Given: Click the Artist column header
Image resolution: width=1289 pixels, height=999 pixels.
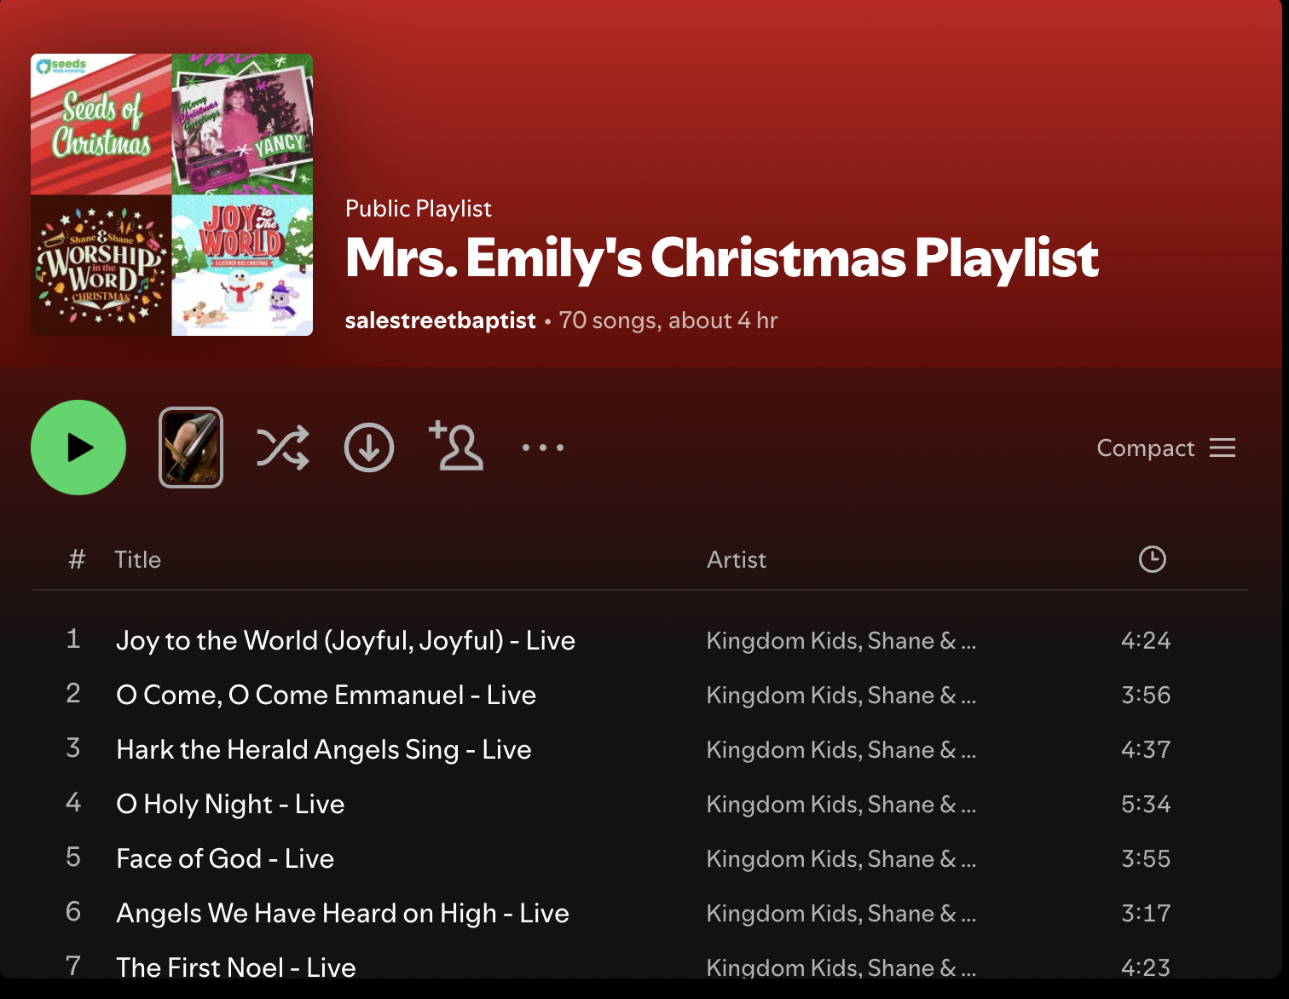Looking at the screenshot, I should point(737,559).
